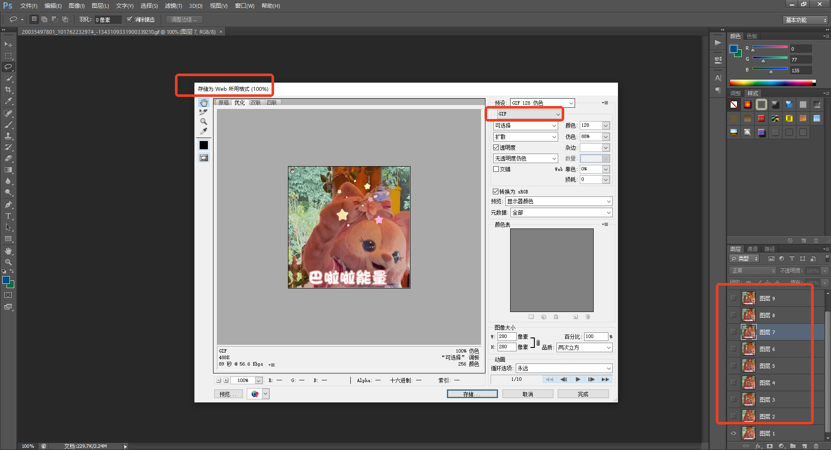Click the W image width input field

coord(507,336)
